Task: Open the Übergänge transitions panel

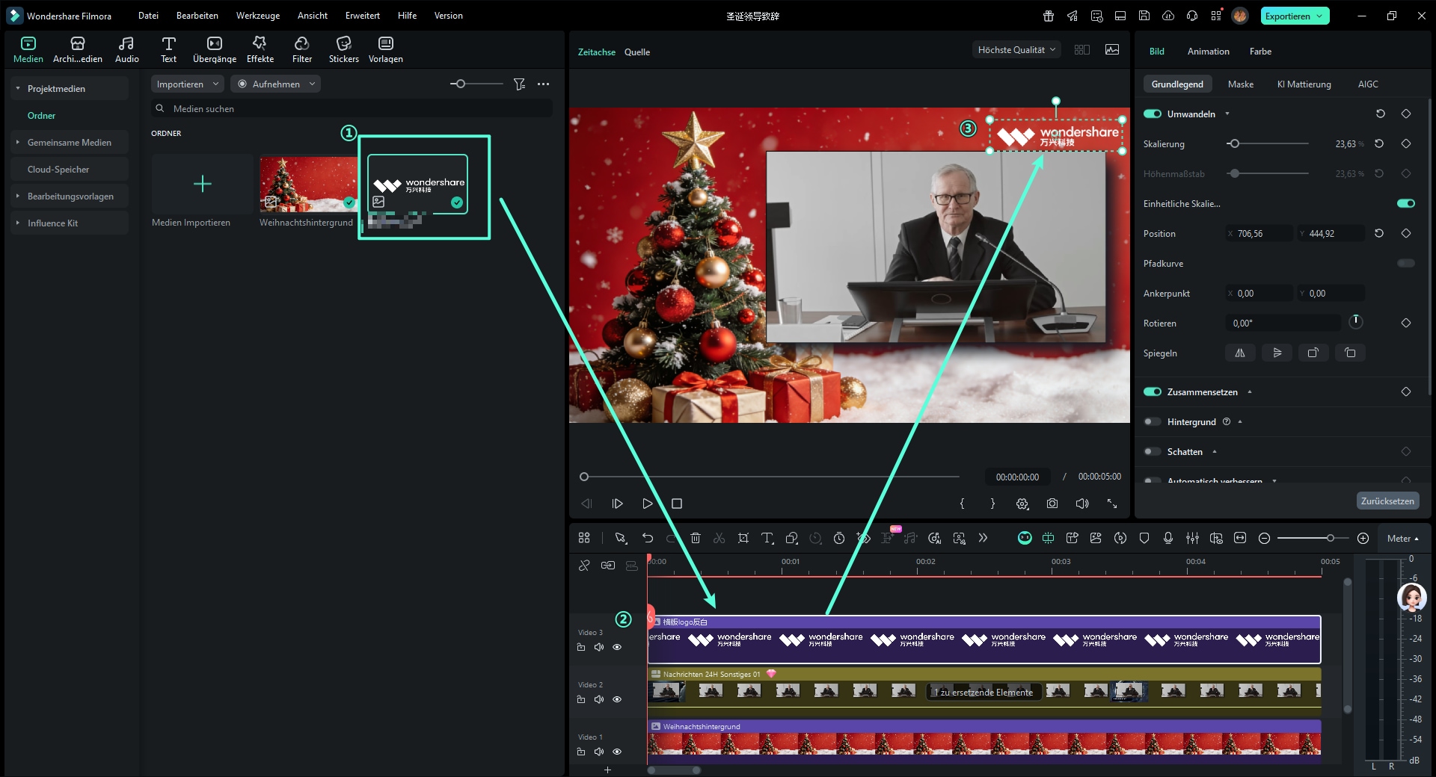Action: [x=214, y=49]
